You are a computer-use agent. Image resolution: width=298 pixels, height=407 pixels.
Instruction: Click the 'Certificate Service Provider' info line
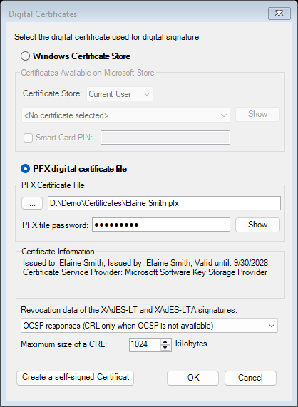pos(145,272)
